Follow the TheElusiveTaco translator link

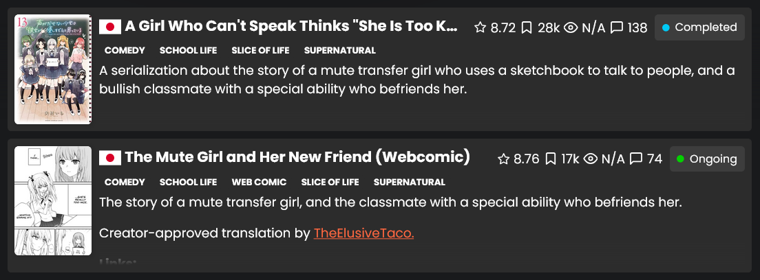pos(363,233)
